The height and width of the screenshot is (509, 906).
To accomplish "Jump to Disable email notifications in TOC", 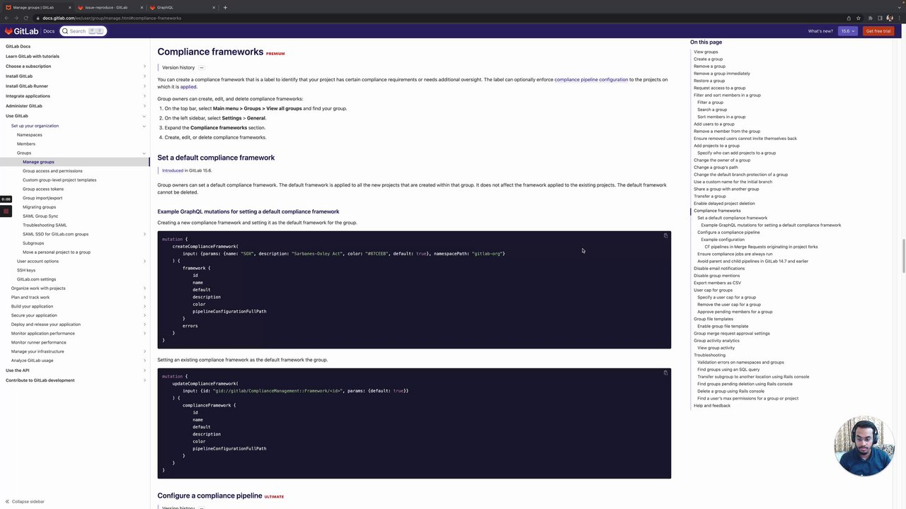I will [719, 269].
